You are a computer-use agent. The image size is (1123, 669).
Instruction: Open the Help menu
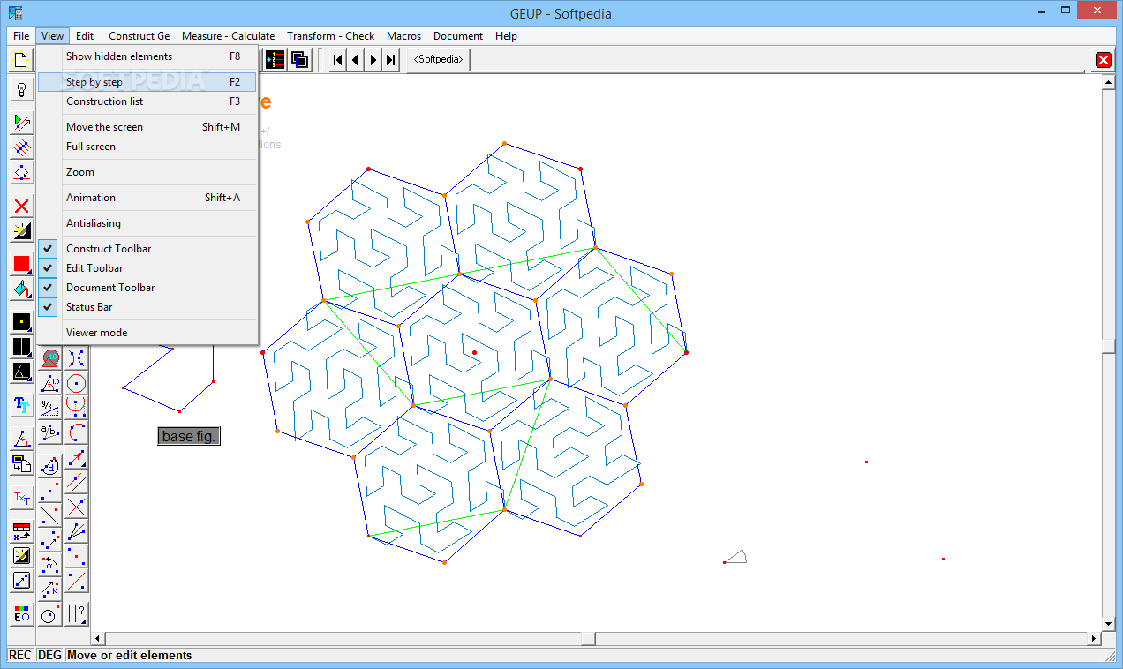coord(506,36)
